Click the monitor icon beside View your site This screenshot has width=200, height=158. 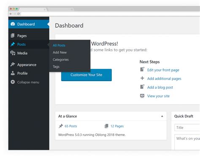142,96
